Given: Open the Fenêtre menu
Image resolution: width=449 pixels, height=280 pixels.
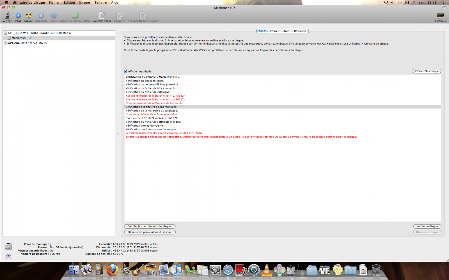Looking at the screenshot, I should pyautogui.click(x=101, y=3).
